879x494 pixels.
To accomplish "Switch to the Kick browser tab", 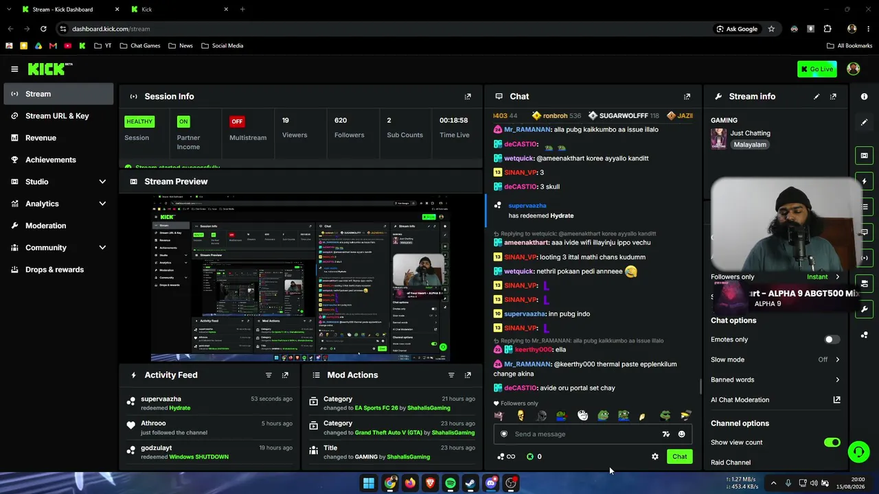I will (180, 10).
